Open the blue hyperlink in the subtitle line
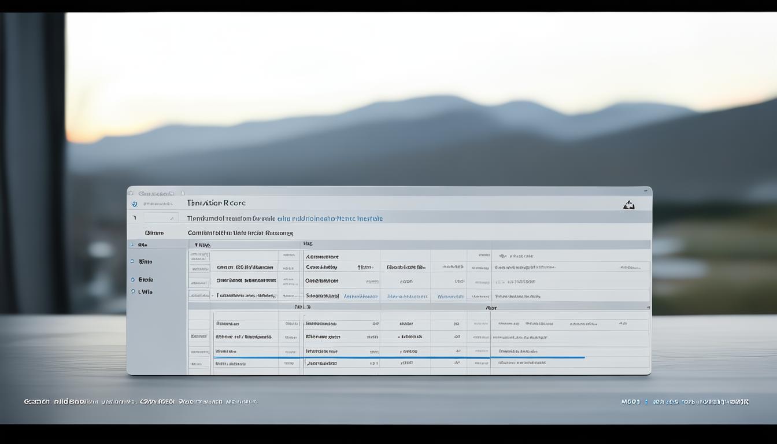This screenshot has height=444, width=777. [x=330, y=219]
